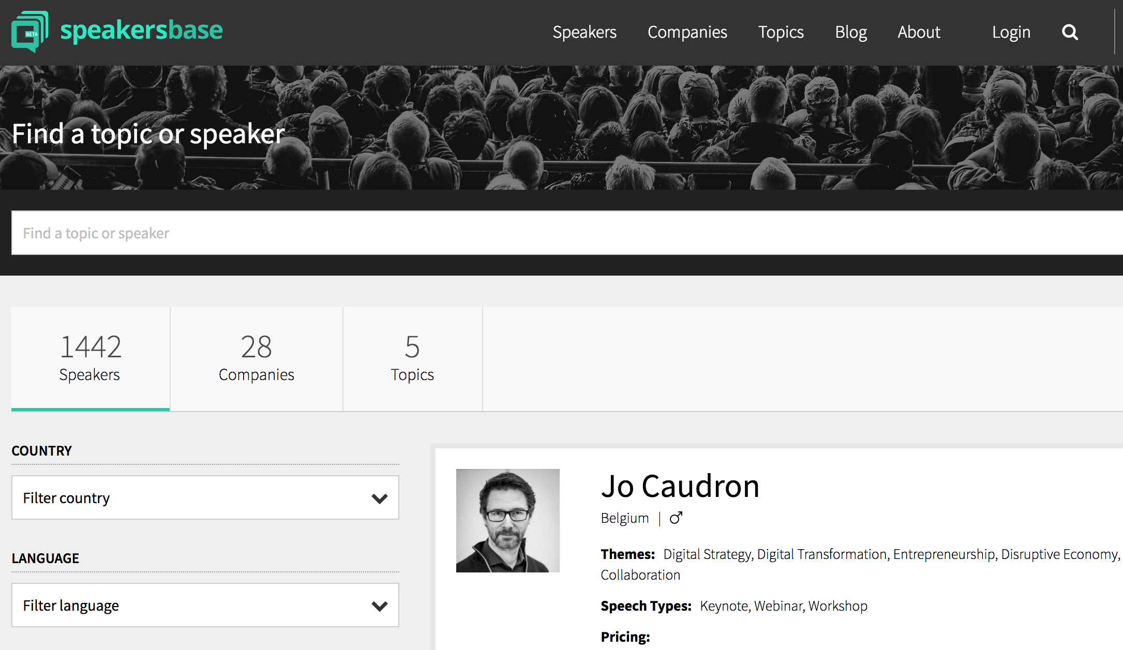Click the male gender symbol icon
This screenshot has width=1123, height=650.
tap(676, 518)
